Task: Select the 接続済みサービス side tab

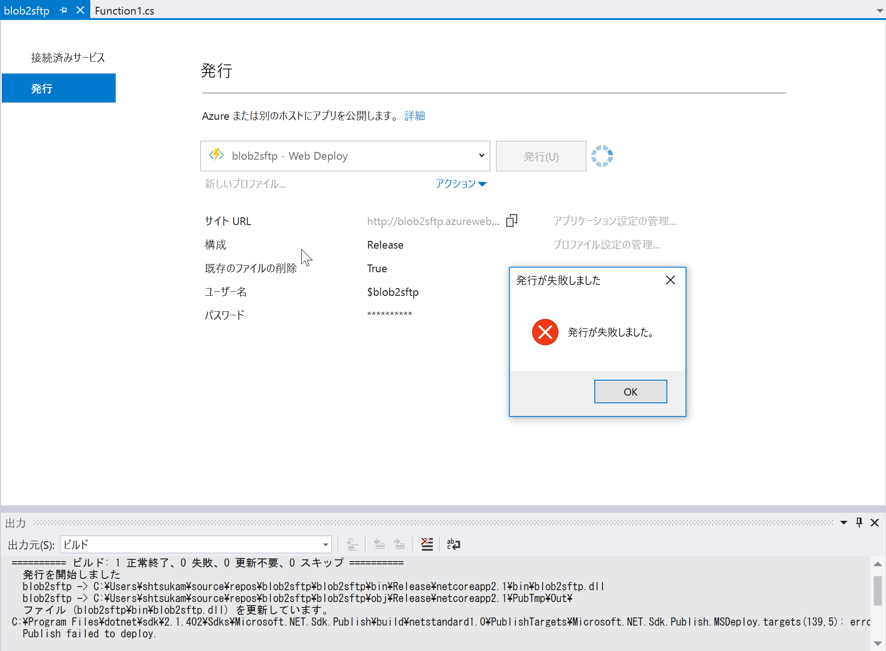Action: pyautogui.click(x=68, y=58)
